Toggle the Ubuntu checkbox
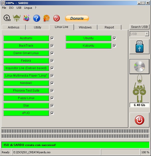 coord(114,38)
